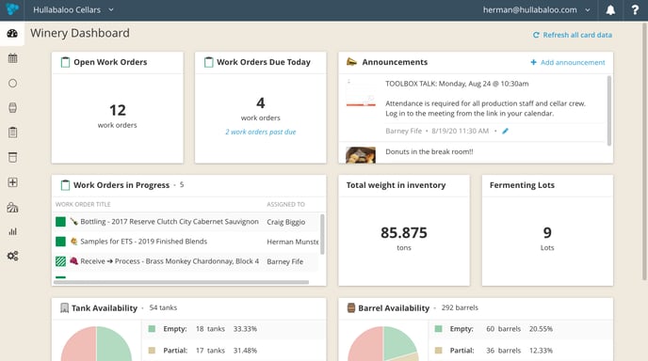648x361 pixels.
Task: Expand the Hullabaloo Cellars winery dropdown
Action: (73, 10)
